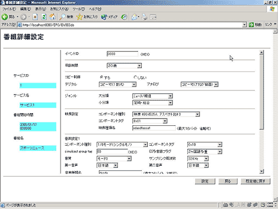Click the '2005/01/17' start time value

pyautogui.click(x=38, y=126)
